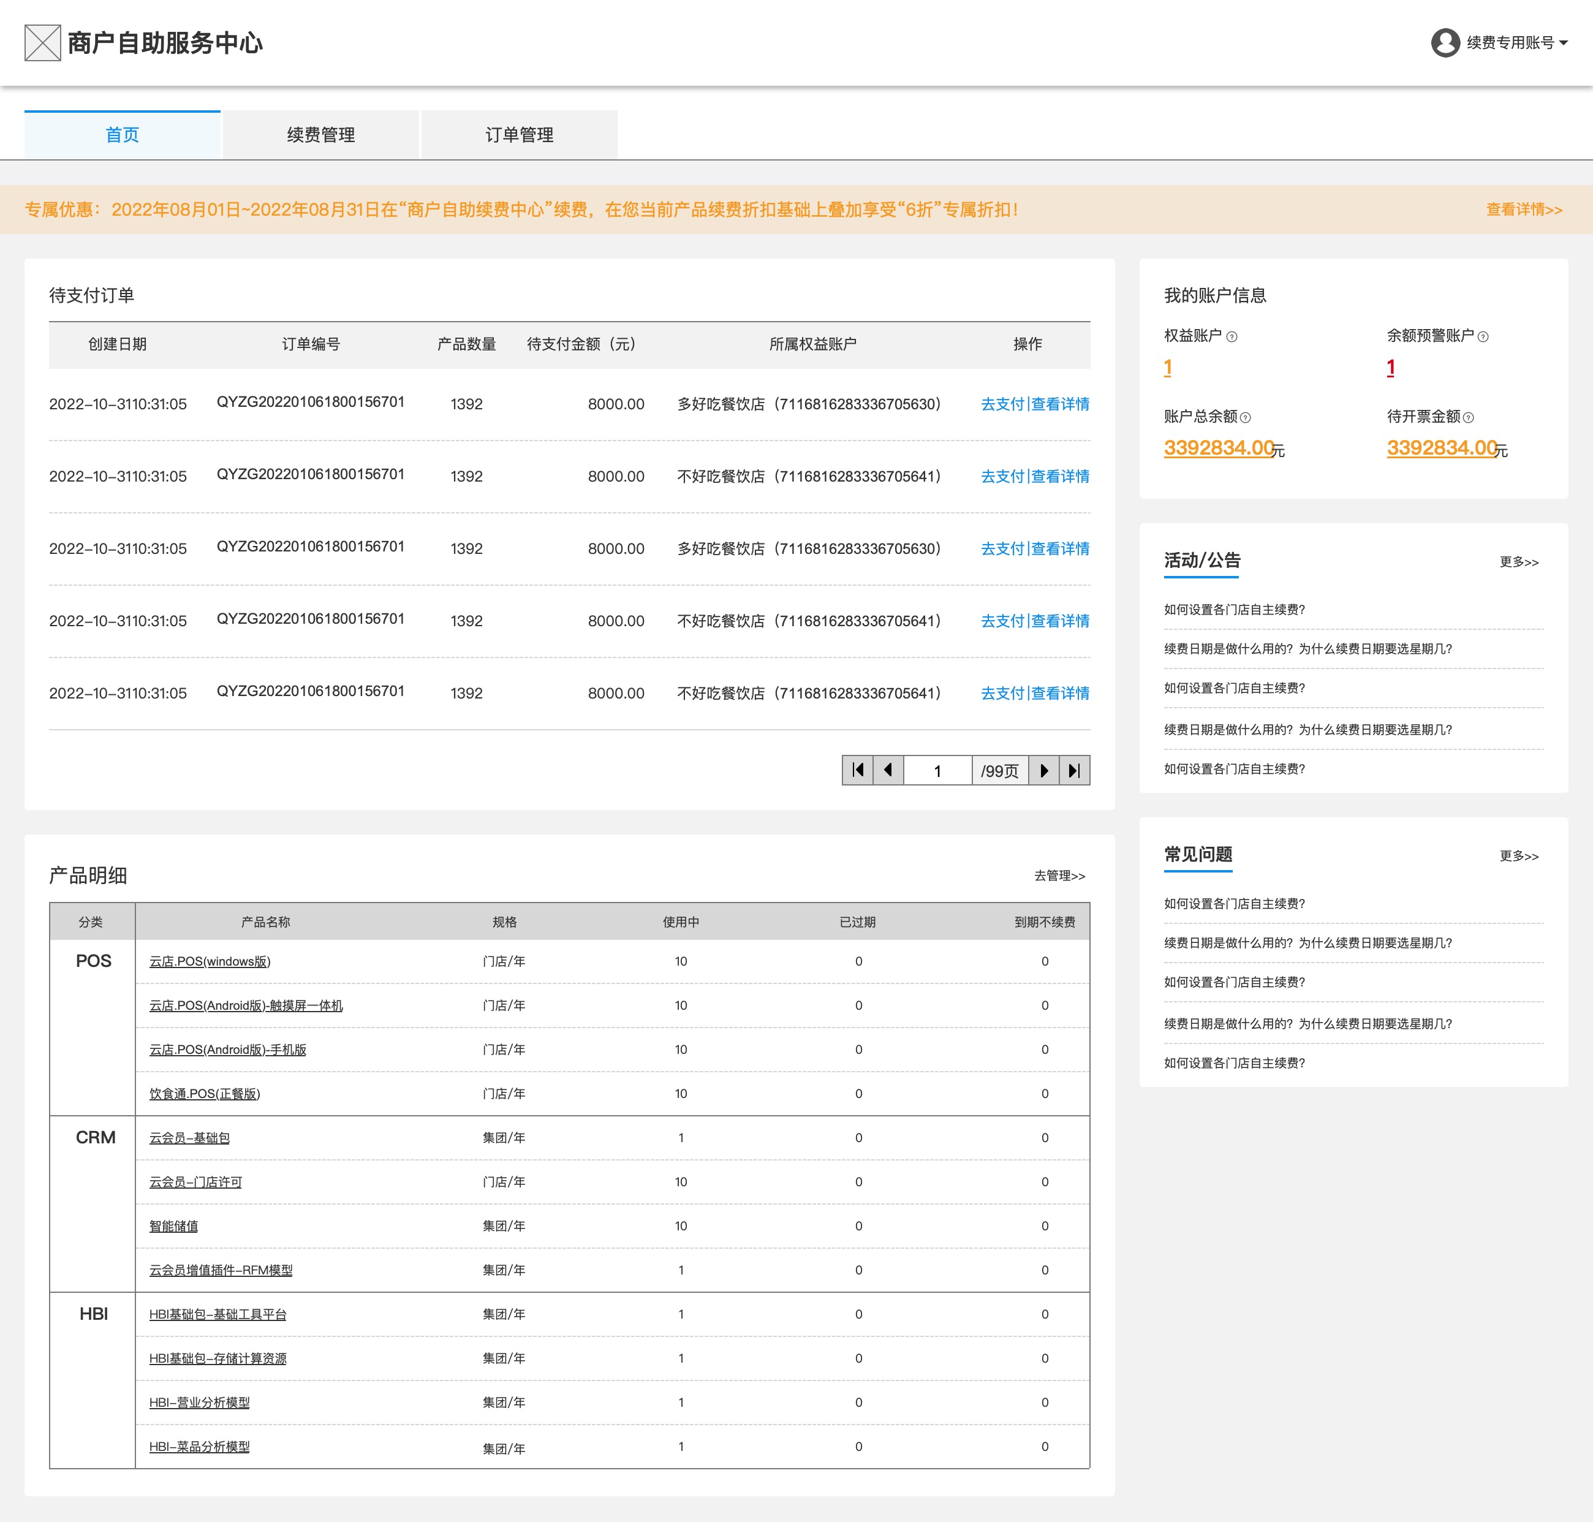This screenshot has height=1522, width=1593.
Task: Click the 到期不续费 column header
Action: pos(1045,922)
